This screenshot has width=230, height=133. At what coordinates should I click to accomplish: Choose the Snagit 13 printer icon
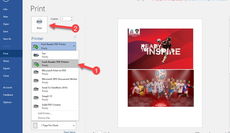[36, 98]
